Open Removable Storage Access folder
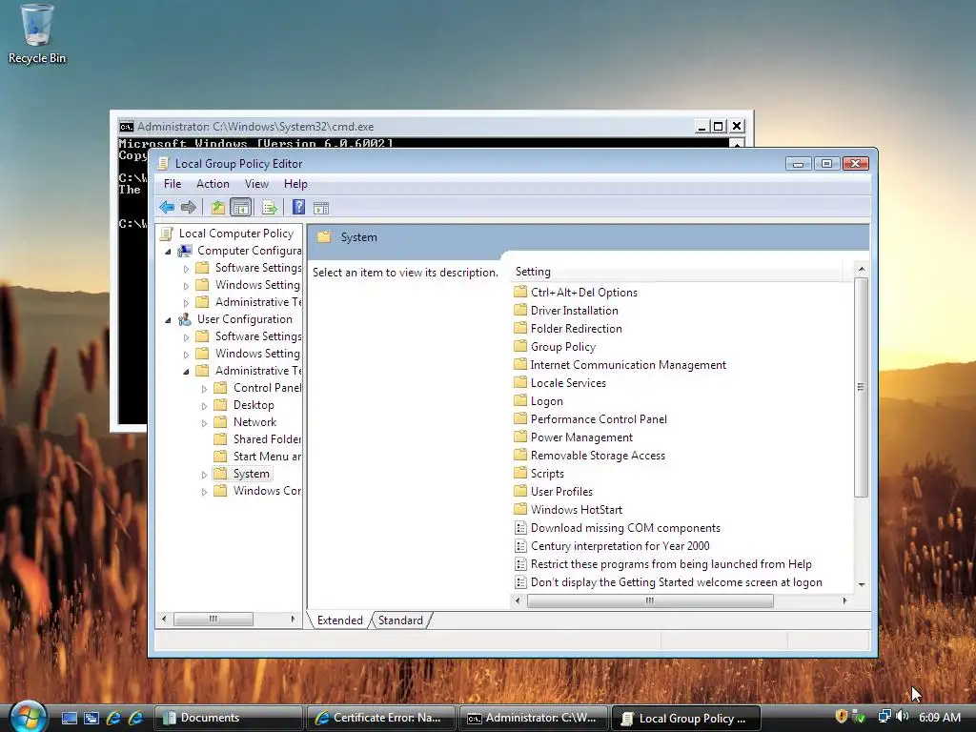The width and height of the screenshot is (976, 732). click(x=590, y=455)
